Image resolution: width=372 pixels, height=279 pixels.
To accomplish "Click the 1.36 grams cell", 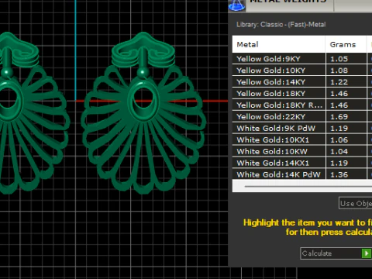I will pyautogui.click(x=346, y=174).
